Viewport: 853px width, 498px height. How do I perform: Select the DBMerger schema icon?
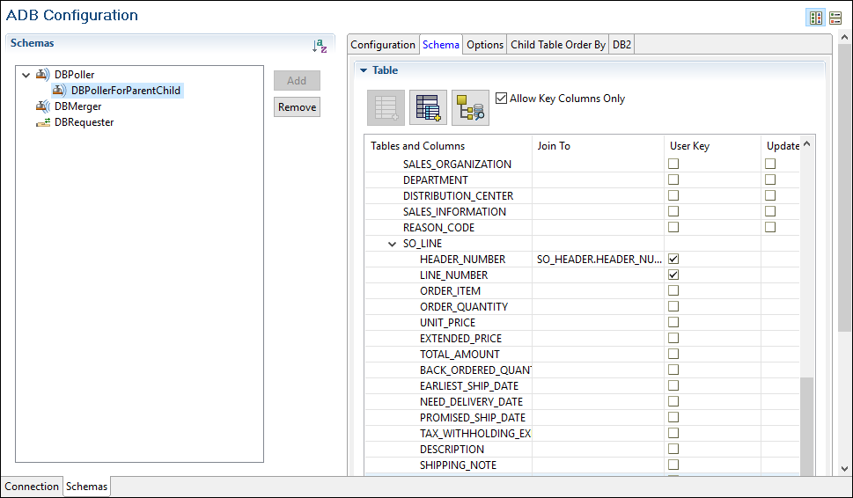click(43, 106)
